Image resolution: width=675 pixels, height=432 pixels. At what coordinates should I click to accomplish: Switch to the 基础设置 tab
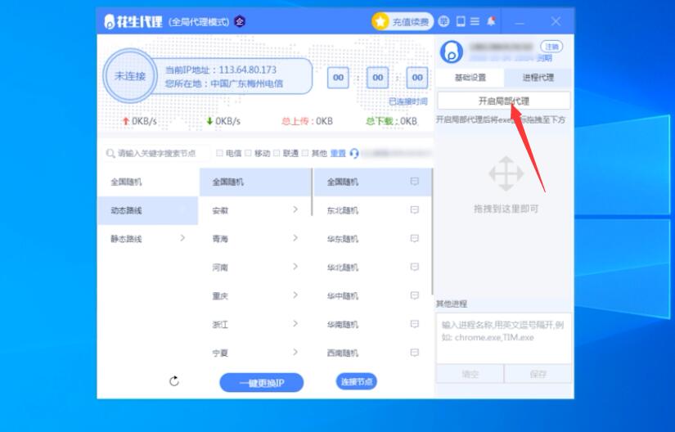point(470,78)
